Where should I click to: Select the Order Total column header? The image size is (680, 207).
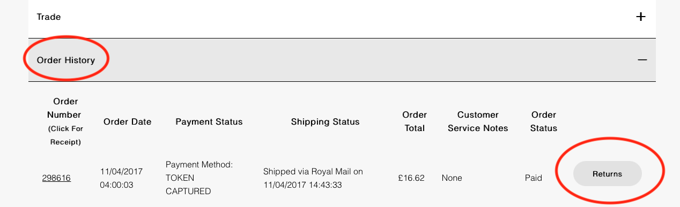pyautogui.click(x=415, y=121)
